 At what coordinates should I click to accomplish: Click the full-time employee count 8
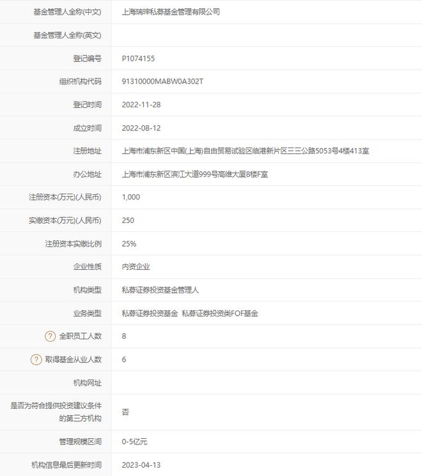(124, 336)
